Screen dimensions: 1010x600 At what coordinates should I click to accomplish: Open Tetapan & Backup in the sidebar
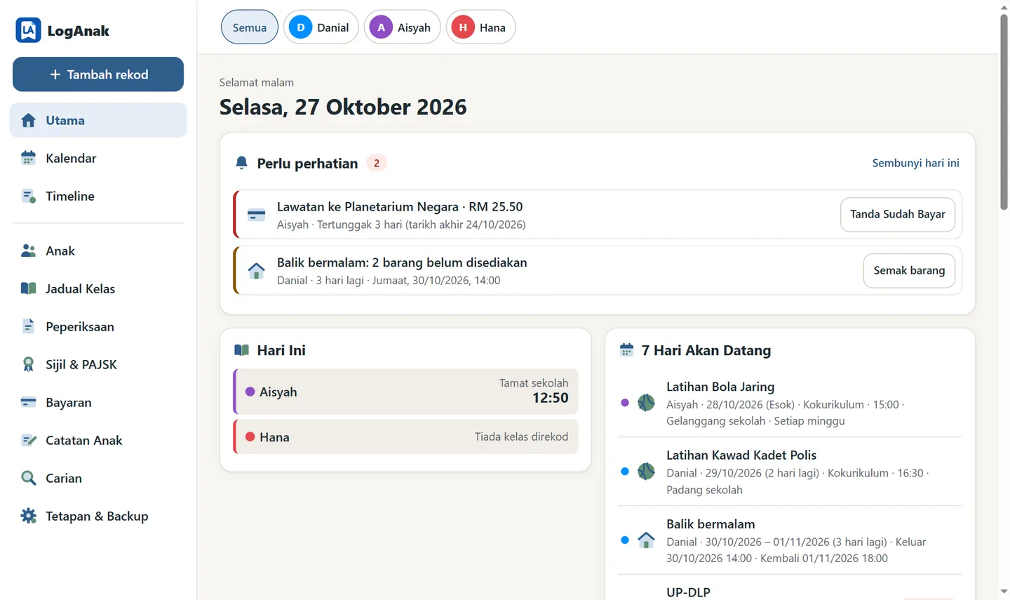(98, 516)
